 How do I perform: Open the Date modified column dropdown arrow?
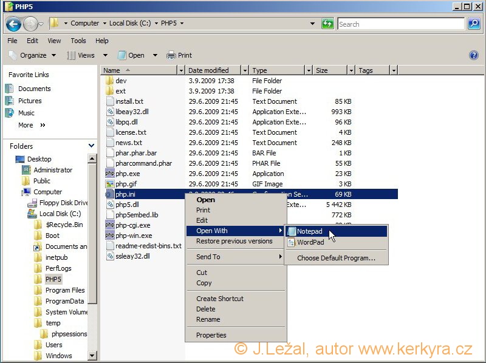[245, 70]
